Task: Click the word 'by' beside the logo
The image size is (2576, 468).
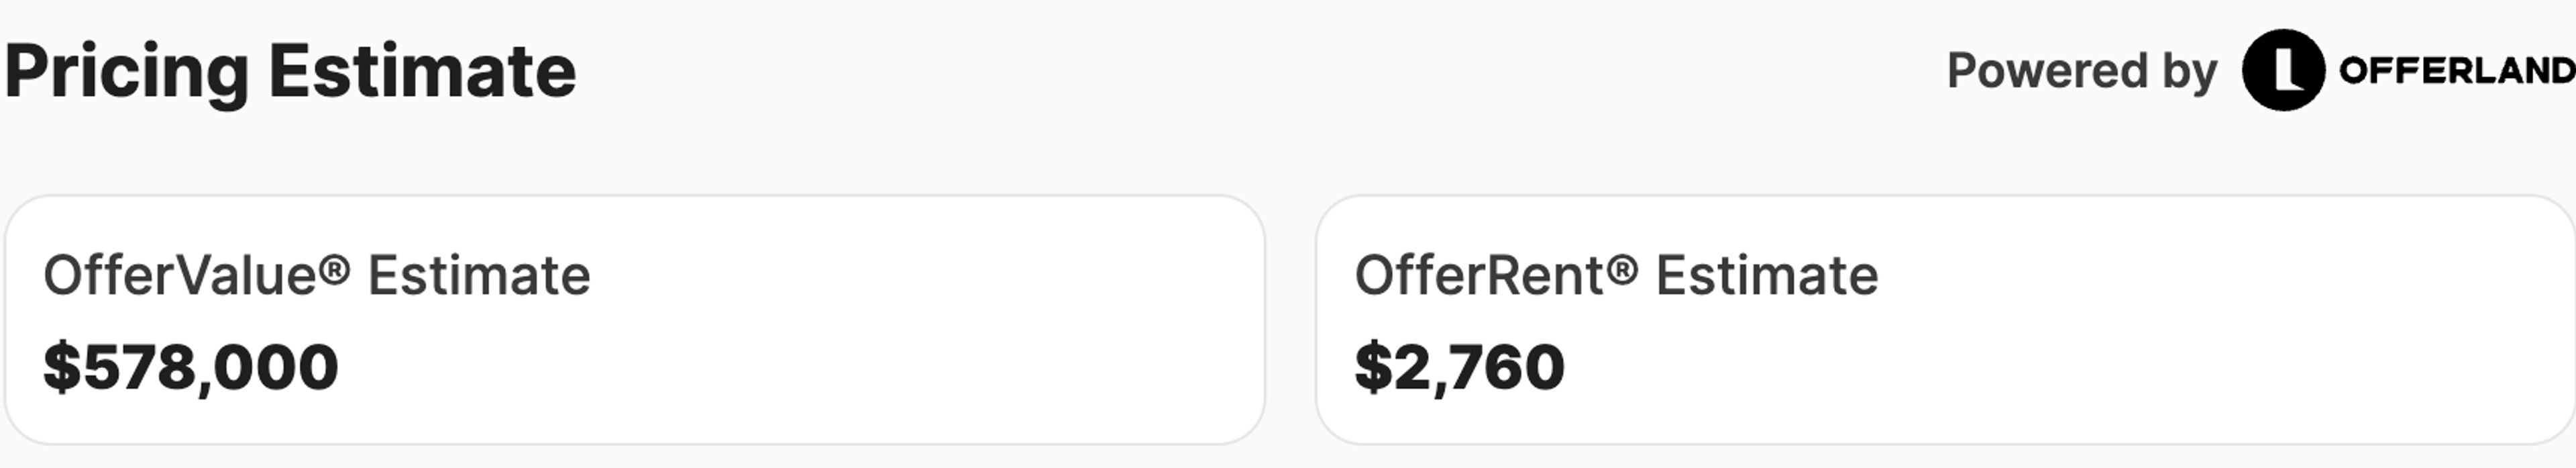Action: click(2190, 71)
